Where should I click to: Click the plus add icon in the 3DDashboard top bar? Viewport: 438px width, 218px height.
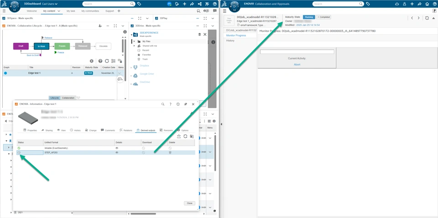point(184,4)
